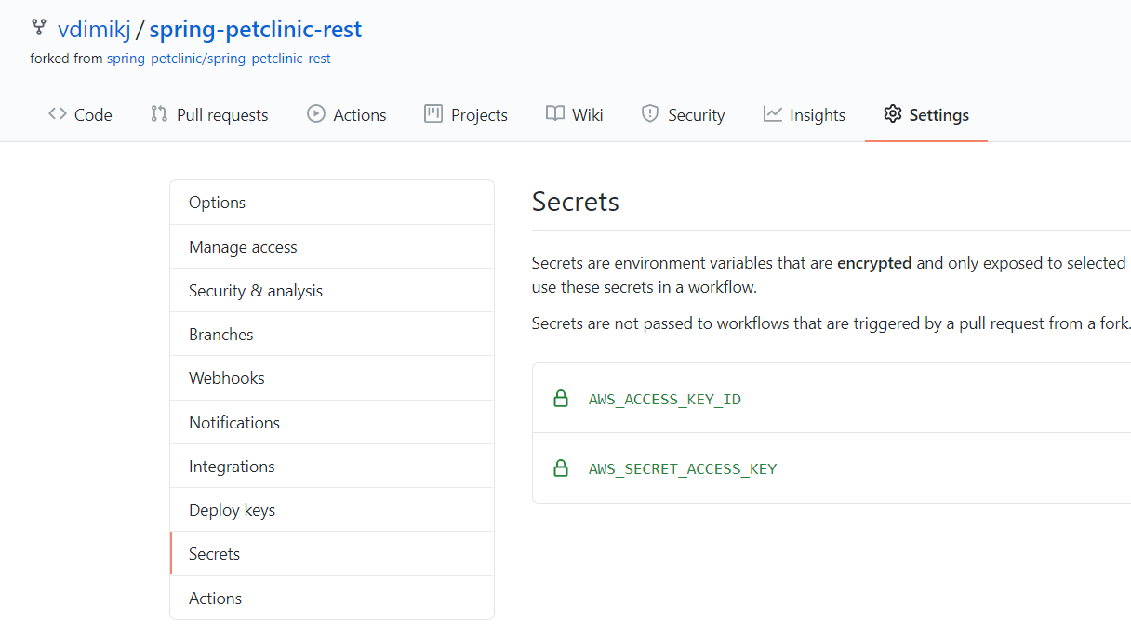View the Insights tab
1131x632 pixels.
(x=805, y=115)
